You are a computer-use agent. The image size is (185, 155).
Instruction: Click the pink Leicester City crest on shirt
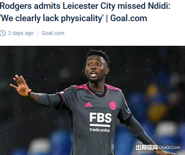(113, 105)
